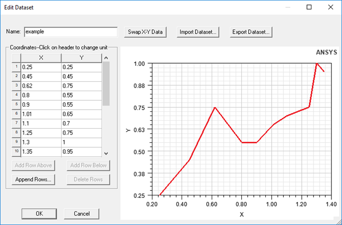Viewport: 342px width, 225px height.
Task: Select row header 7
Action: click(x=17, y=123)
